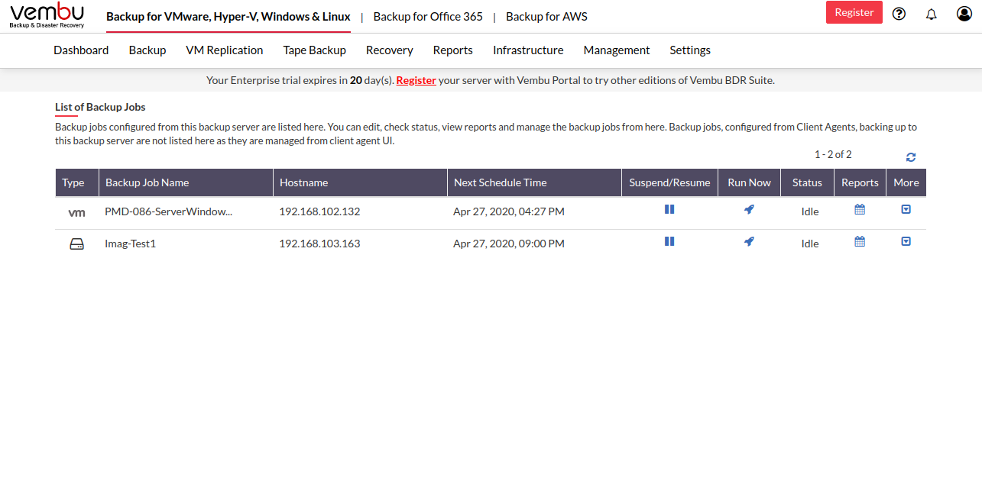
Task: Open the VM Replication menu
Action: [x=225, y=50]
